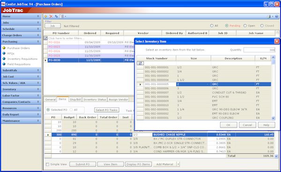The height and width of the screenshot is (172, 281).
Task: Click the Add Material button
Action: pyautogui.click(x=165, y=164)
